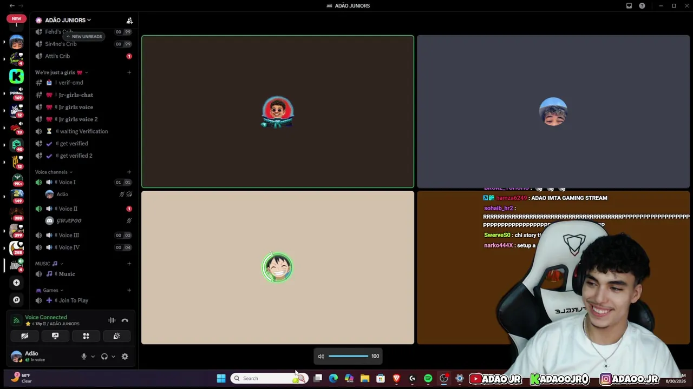Open the verif-cmd text channel
Viewport: 693px width, 389px height.
click(83, 83)
